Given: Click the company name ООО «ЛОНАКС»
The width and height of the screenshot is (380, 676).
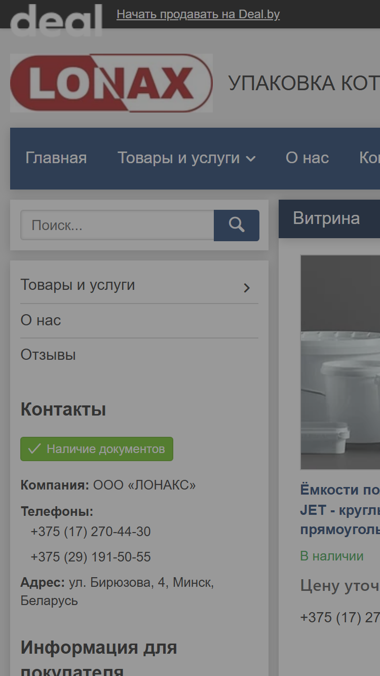Looking at the screenshot, I should (144, 485).
